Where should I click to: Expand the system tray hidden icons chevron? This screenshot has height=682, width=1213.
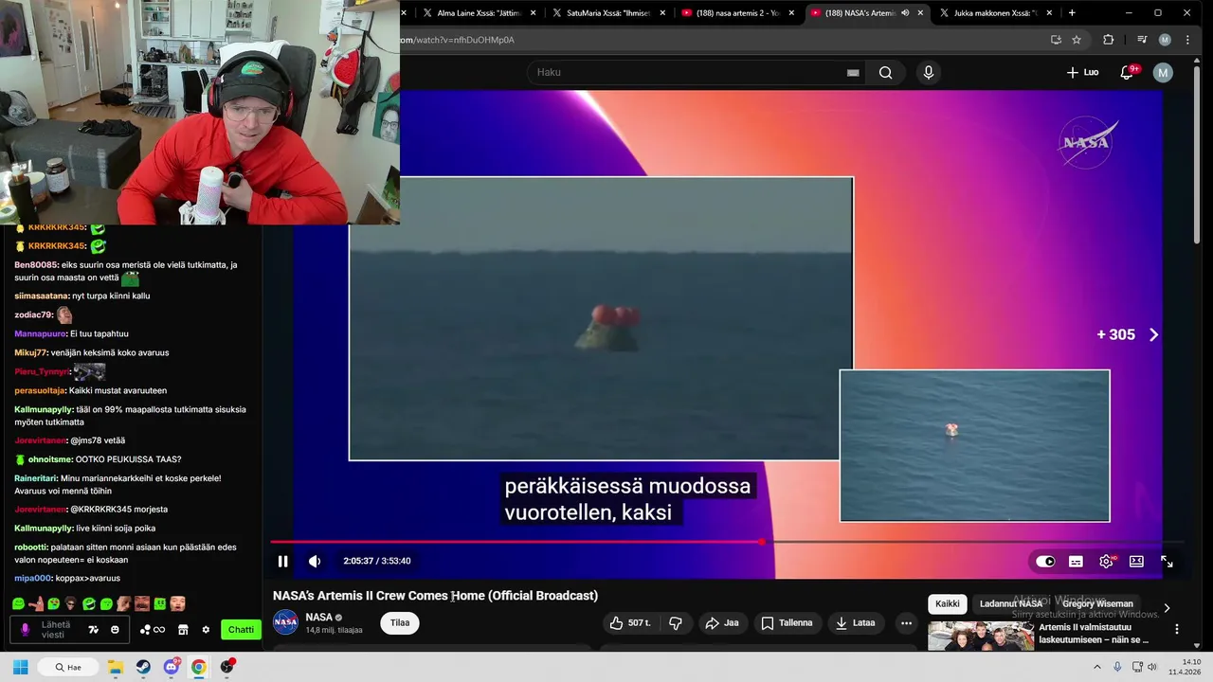pos(1097,667)
